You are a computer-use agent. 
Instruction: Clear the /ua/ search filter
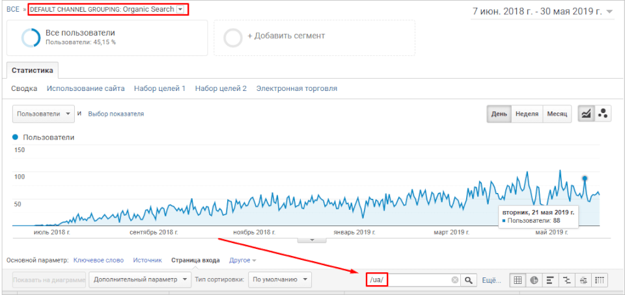(x=455, y=280)
